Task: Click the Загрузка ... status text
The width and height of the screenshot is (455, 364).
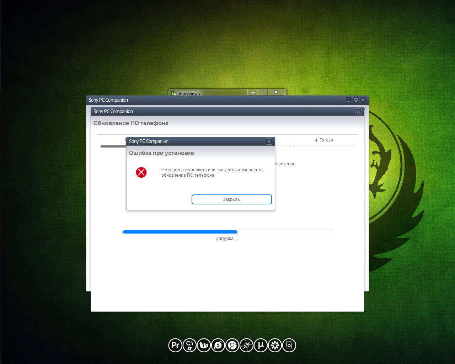Action: coord(227,239)
